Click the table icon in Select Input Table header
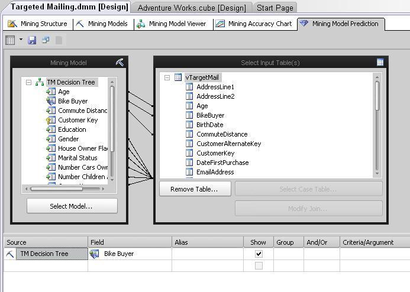 pos(380,62)
